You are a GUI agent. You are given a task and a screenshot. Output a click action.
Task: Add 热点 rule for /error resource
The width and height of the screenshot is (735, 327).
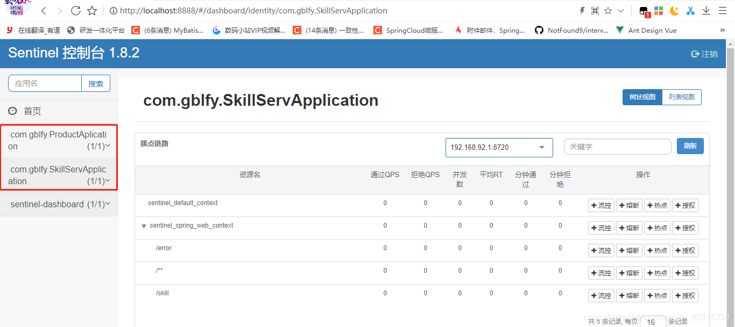pyautogui.click(x=657, y=250)
